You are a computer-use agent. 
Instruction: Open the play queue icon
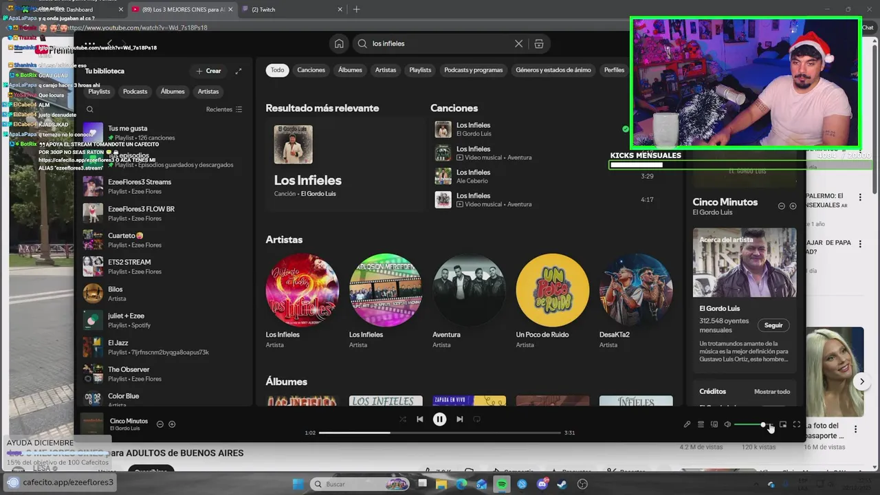tap(701, 424)
